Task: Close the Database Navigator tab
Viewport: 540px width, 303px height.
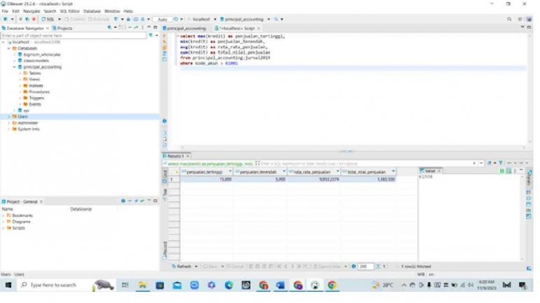Action: click(48, 28)
